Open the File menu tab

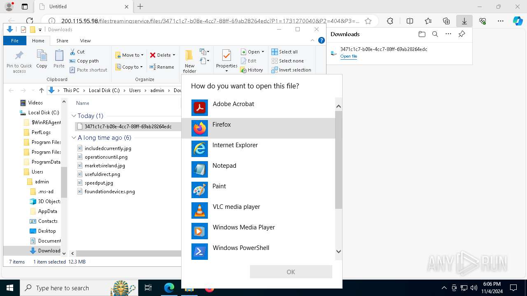coord(15,41)
